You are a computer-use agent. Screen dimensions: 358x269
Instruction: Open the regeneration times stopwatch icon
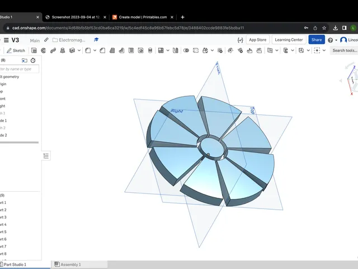pos(33,61)
